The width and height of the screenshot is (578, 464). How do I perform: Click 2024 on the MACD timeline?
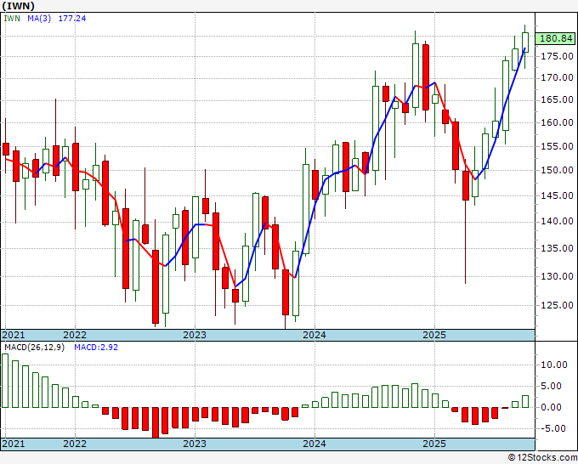coord(314,444)
